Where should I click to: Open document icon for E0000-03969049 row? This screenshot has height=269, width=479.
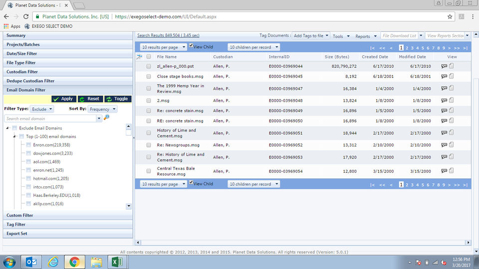[x=452, y=111]
